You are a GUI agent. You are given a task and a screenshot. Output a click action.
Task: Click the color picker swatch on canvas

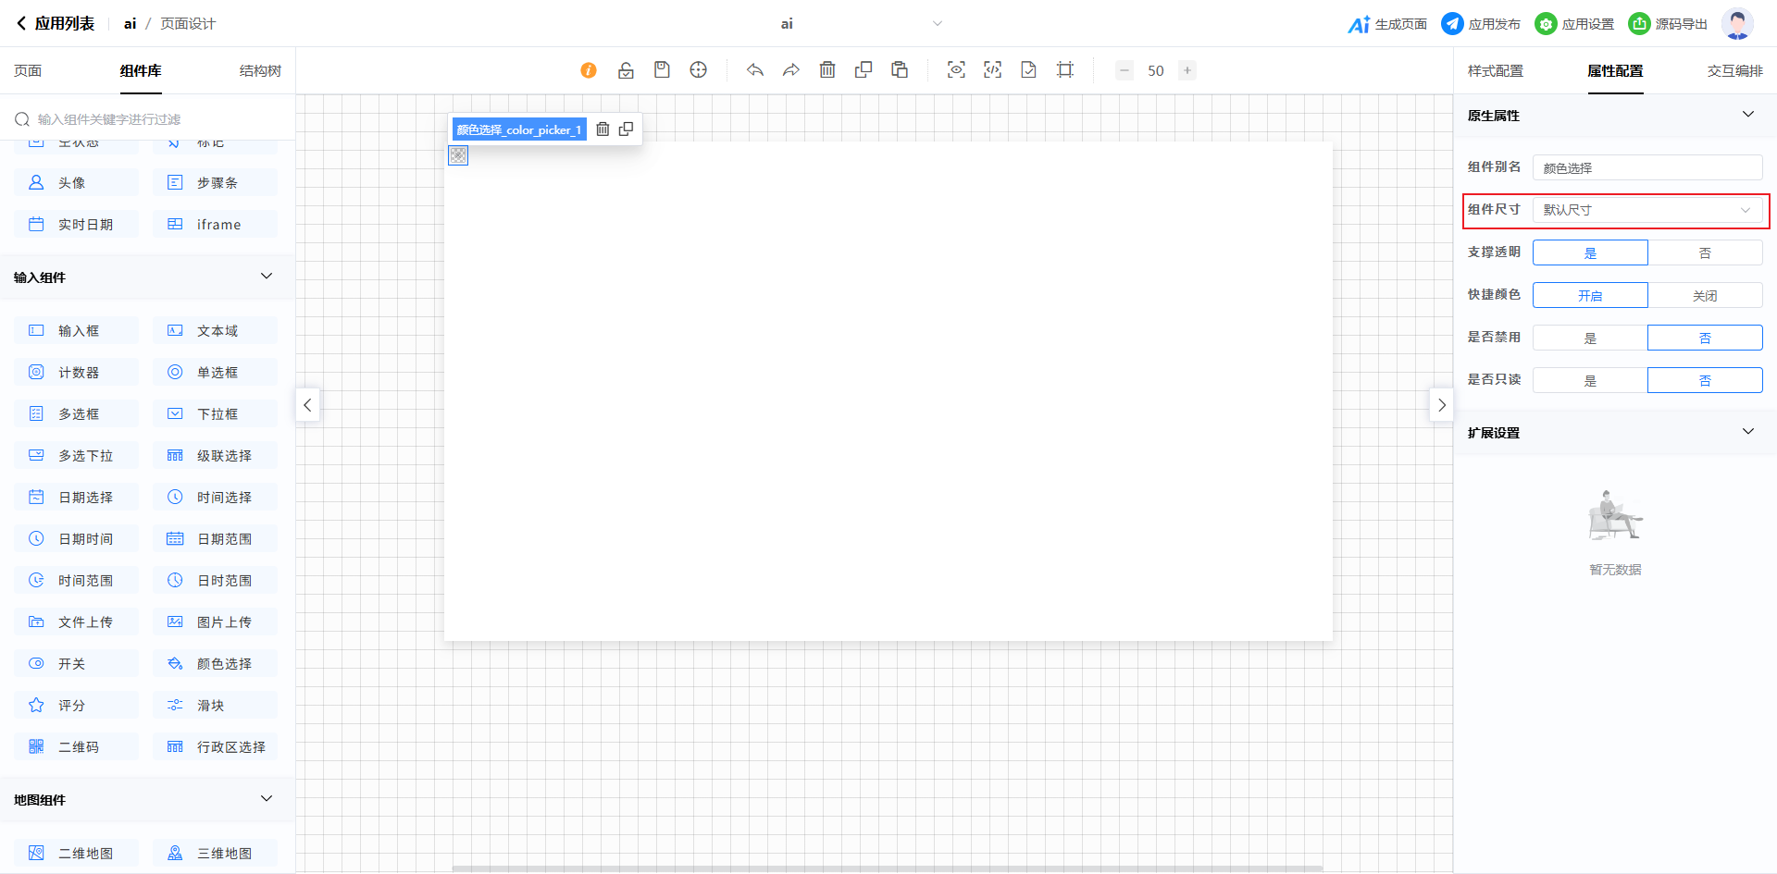click(x=458, y=155)
